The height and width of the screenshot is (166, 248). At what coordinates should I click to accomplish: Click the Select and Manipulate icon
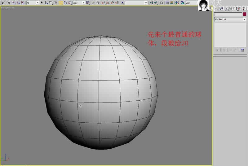94,3
